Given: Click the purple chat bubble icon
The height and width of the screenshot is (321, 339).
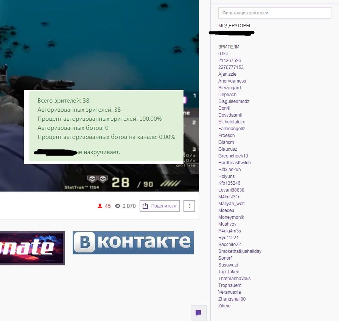Looking at the screenshot, I should coord(198,313).
